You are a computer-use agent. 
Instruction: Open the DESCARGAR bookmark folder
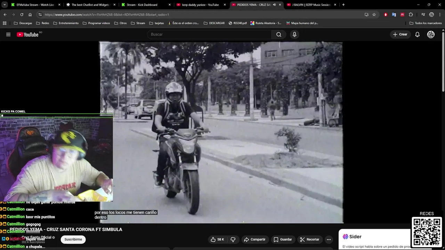tap(214, 23)
